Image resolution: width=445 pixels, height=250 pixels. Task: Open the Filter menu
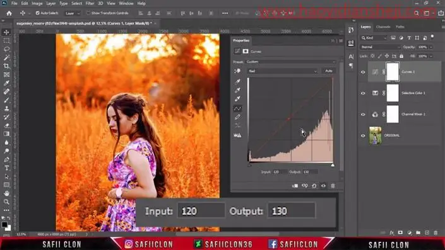[x=90, y=3]
